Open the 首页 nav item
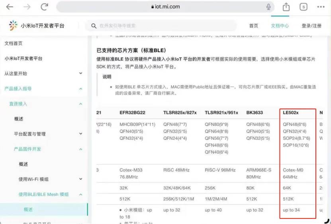The image size is (331, 224). [x=253, y=26]
